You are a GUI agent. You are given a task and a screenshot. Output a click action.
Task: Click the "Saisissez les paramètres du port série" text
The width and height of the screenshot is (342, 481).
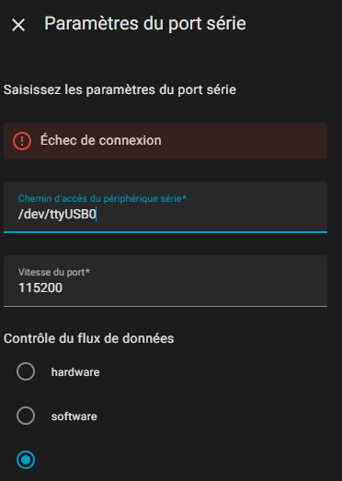click(x=120, y=89)
